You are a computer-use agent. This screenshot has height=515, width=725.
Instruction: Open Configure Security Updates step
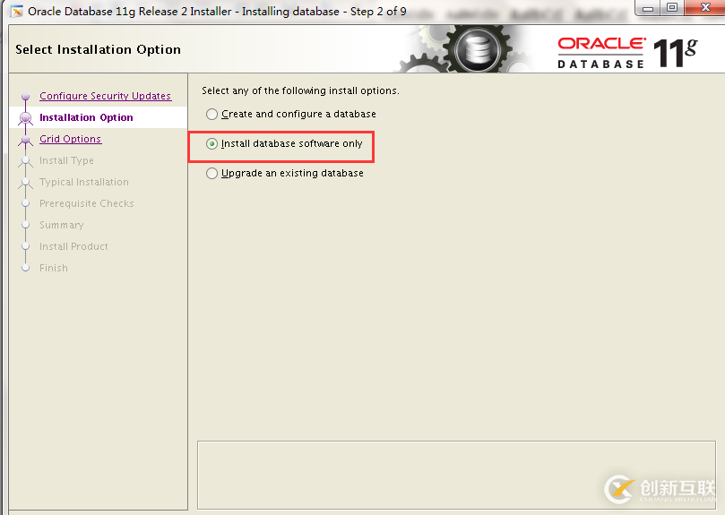coord(106,96)
